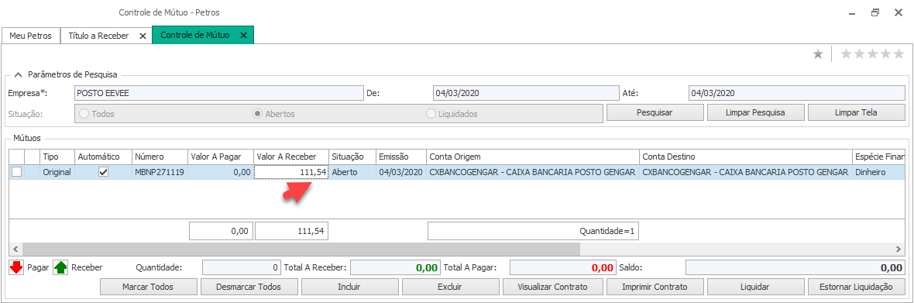This screenshot has height=303, width=914.
Task: Click the 04/03/2020 Emissão cell in the grid
Action: (x=401, y=173)
